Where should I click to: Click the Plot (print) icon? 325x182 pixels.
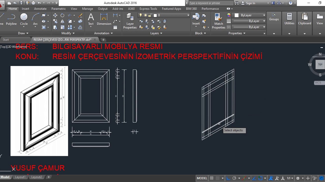pos(34,3)
